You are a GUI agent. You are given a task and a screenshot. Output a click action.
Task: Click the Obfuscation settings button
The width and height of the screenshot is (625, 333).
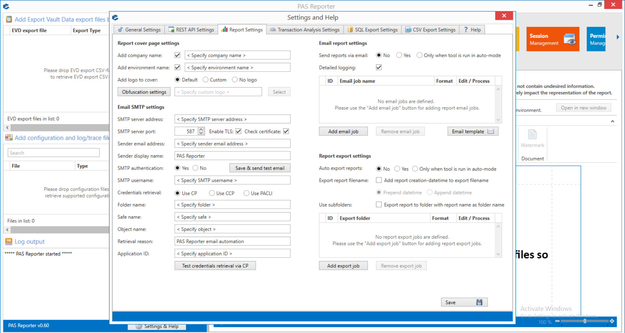pyautogui.click(x=144, y=92)
